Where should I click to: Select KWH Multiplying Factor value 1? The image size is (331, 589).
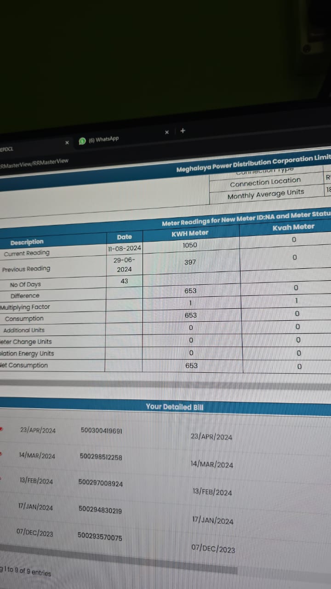pyautogui.click(x=190, y=303)
